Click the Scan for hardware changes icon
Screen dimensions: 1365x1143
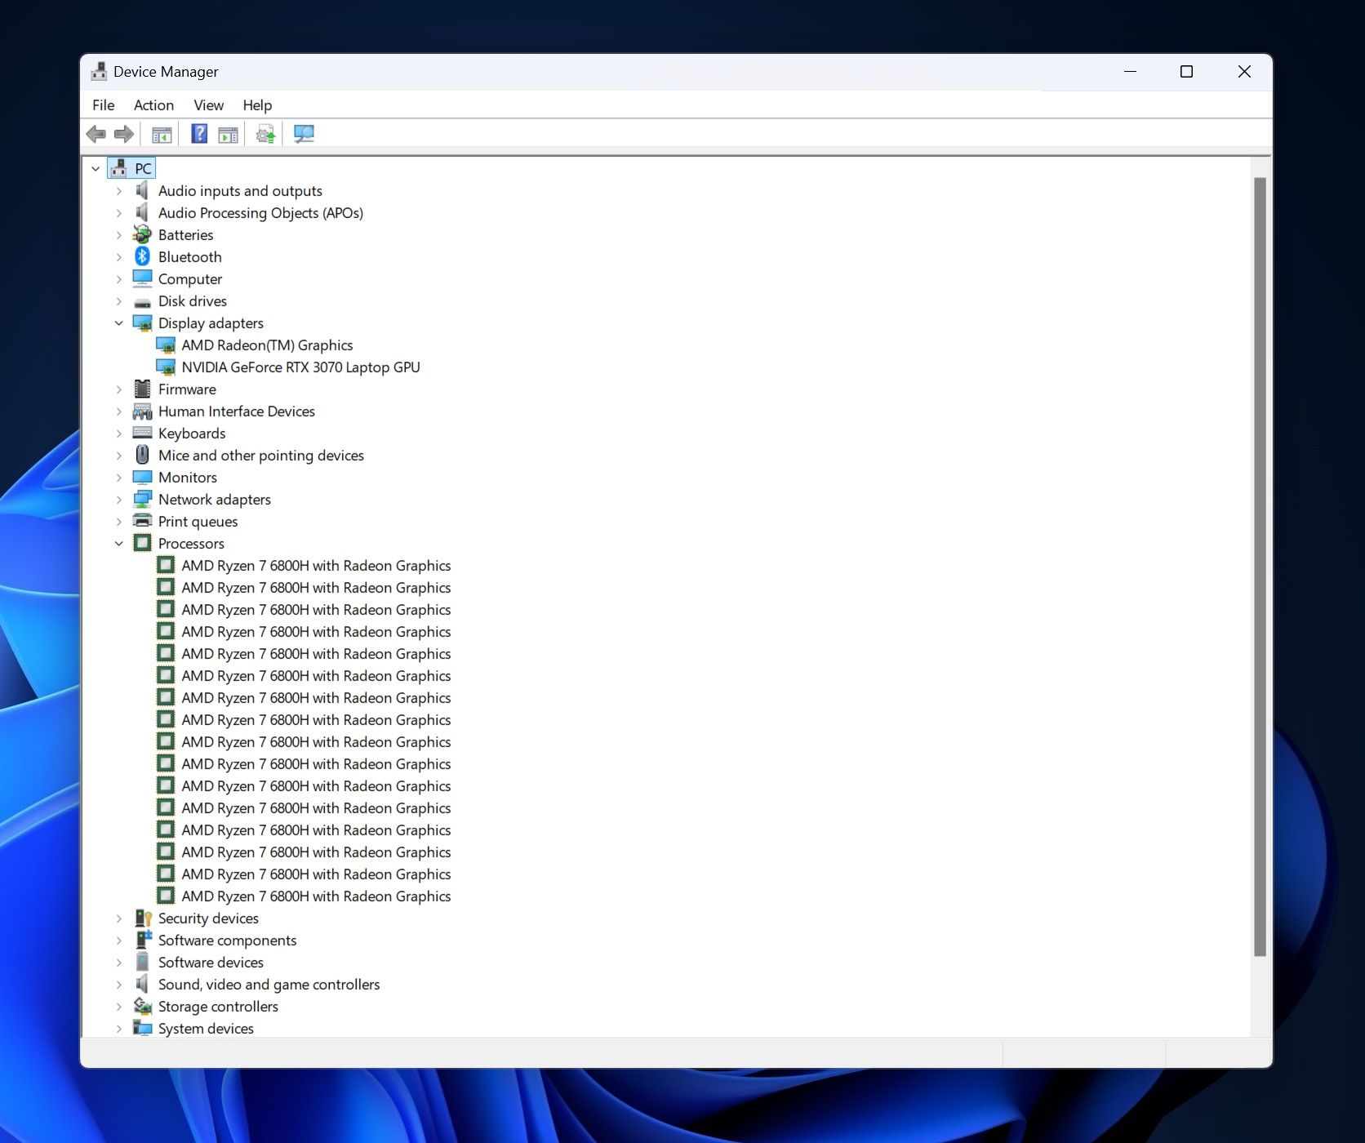304,134
